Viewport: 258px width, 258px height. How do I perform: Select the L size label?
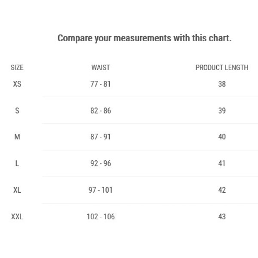(17, 163)
